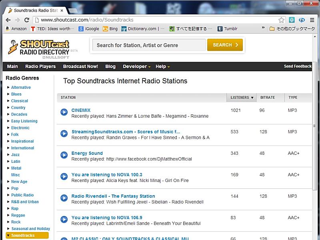Open the iGoogle bookmark
The height and width of the screenshot is (240, 320).
(89, 29)
